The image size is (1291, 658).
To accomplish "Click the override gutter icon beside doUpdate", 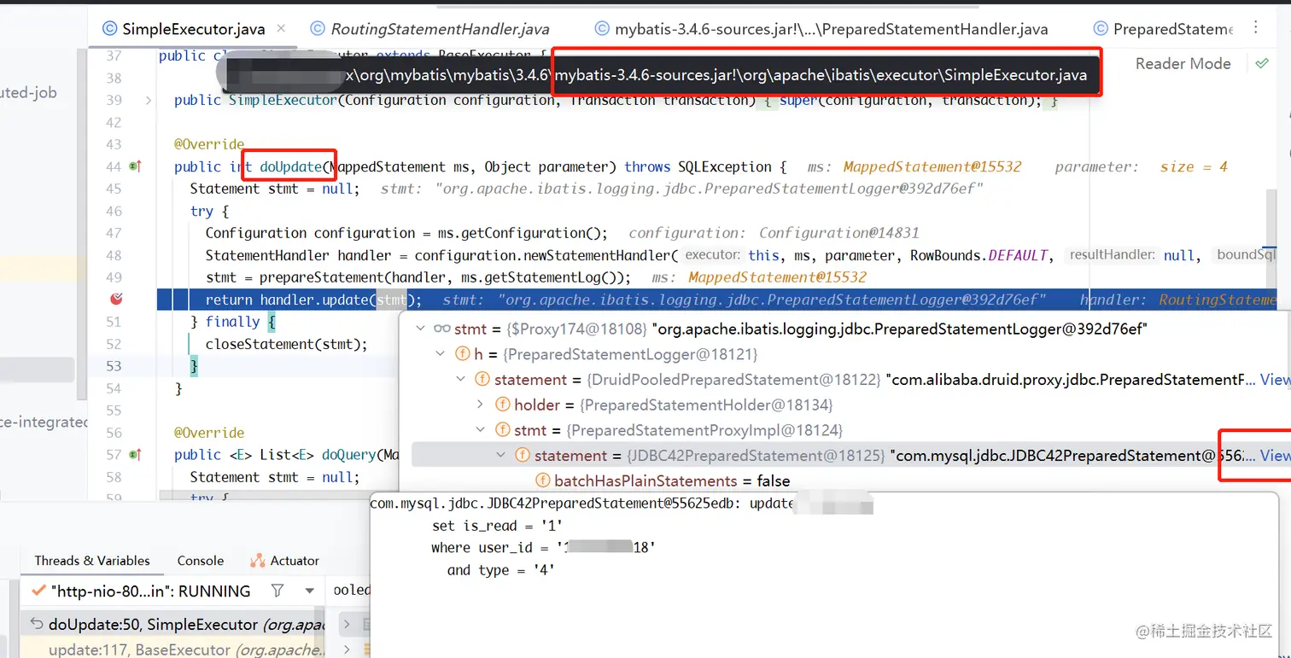I will (135, 166).
